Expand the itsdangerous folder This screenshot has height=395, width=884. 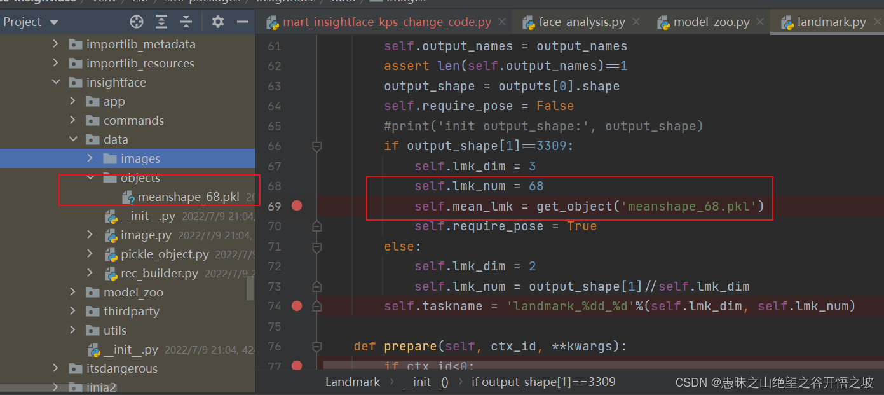[55, 368]
